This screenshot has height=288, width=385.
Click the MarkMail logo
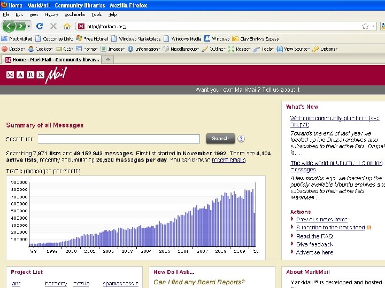36,75
